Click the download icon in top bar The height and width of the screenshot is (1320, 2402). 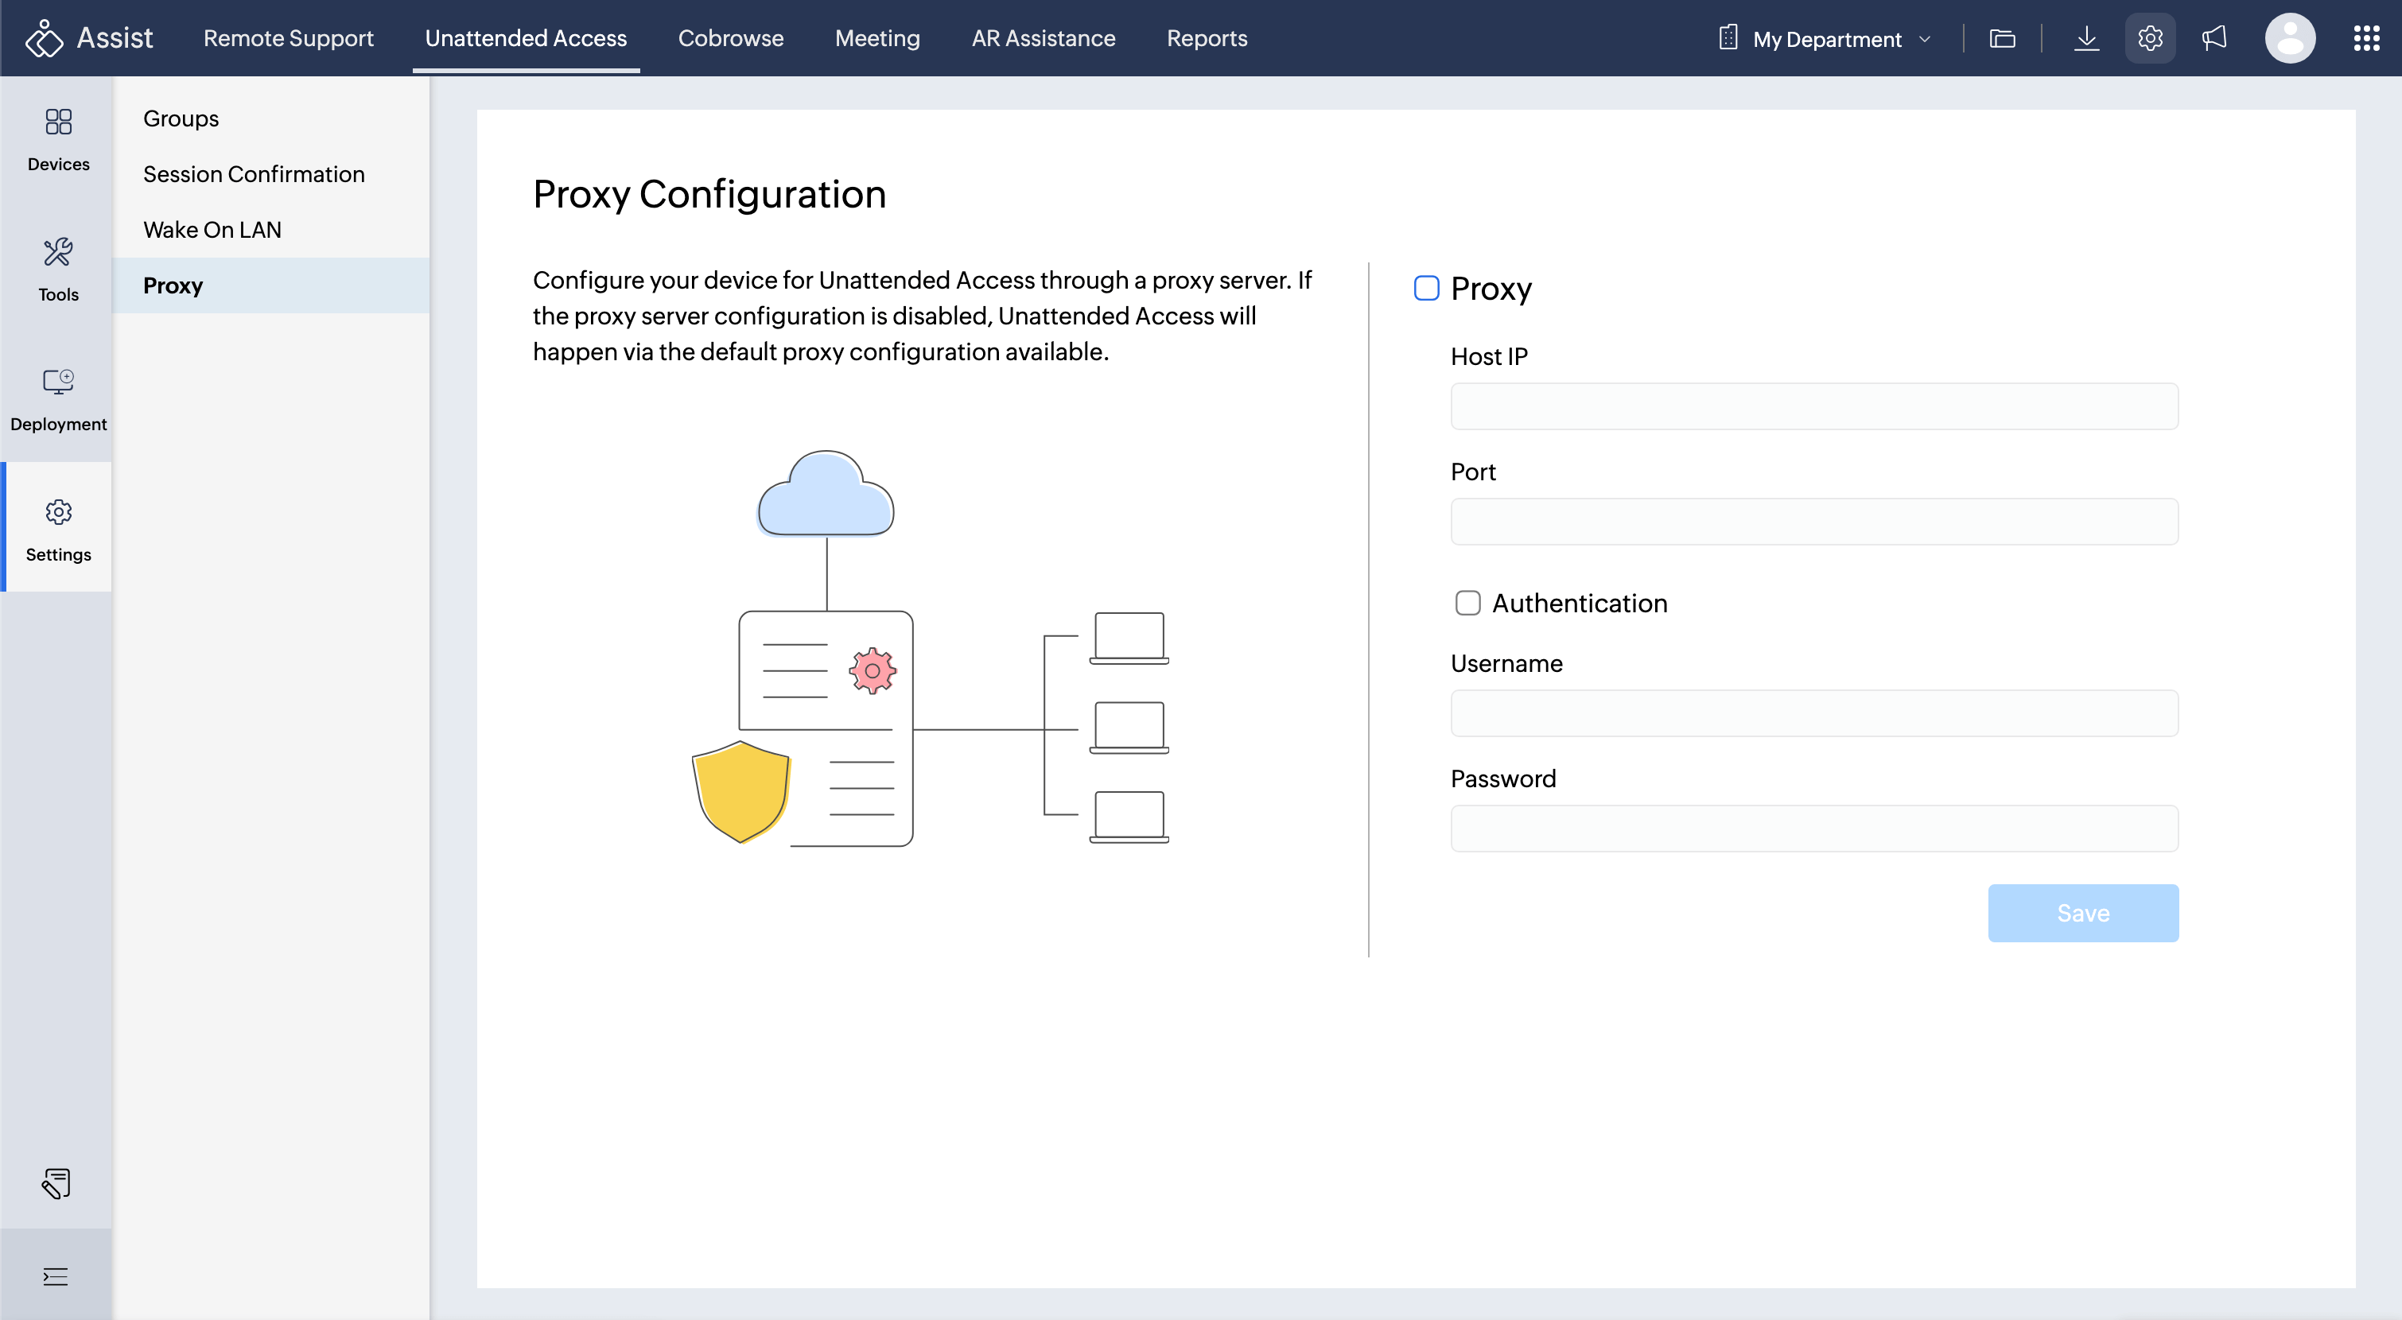[2086, 38]
